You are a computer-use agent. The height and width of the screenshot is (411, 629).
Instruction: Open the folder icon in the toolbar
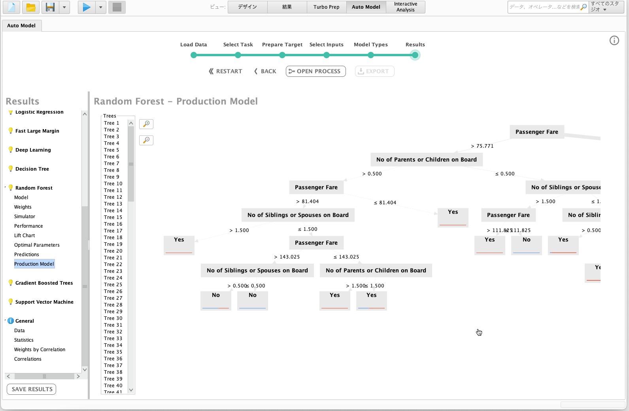pos(31,7)
